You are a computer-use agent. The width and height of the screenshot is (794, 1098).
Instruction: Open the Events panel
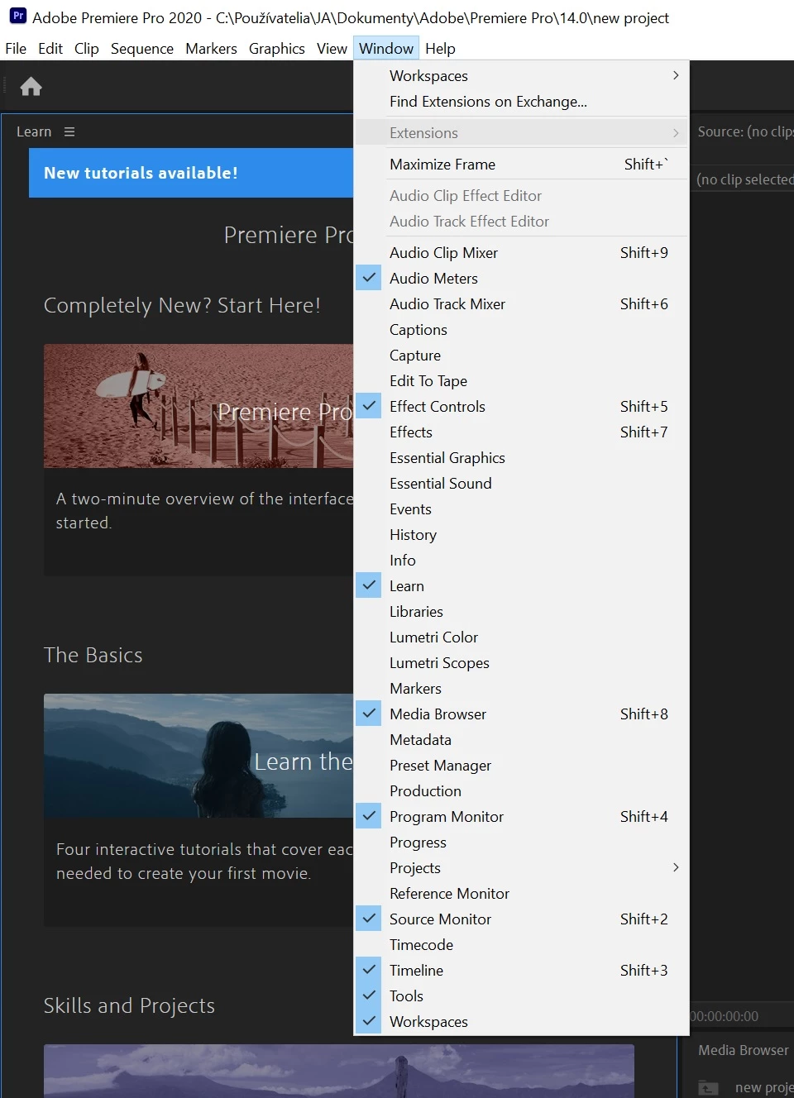click(x=521, y=509)
